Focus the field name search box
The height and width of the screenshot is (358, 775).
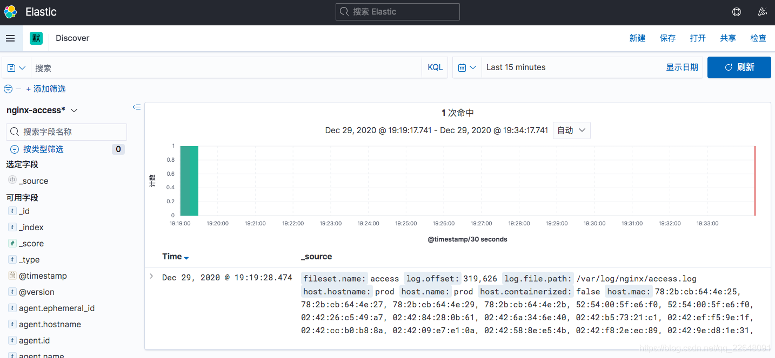tap(66, 132)
